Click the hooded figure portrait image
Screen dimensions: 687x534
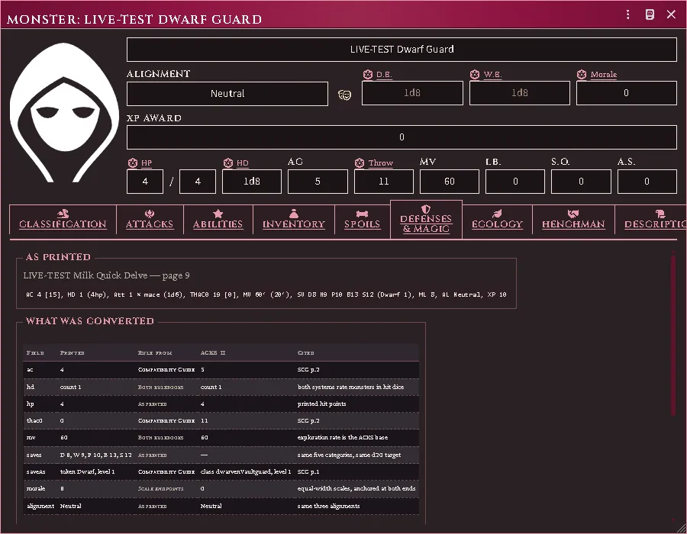click(x=64, y=112)
